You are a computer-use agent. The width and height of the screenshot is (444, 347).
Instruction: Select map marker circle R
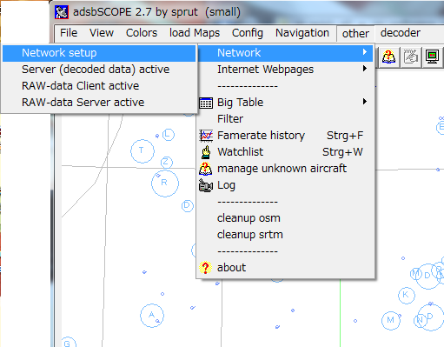165,184
